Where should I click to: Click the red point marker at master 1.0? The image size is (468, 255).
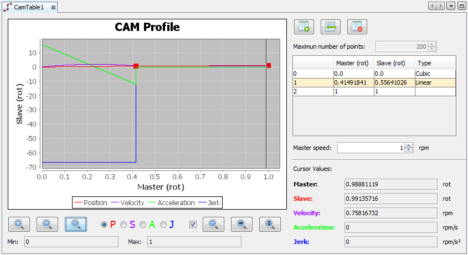(x=269, y=66)
